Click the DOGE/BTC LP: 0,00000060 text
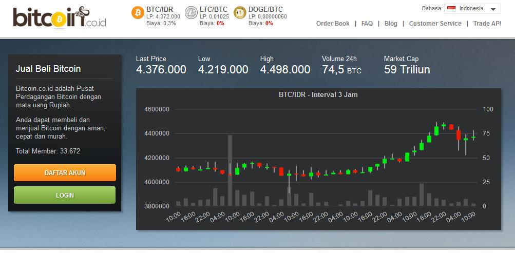This screenshot has width=515, height=253. [268, 16]
